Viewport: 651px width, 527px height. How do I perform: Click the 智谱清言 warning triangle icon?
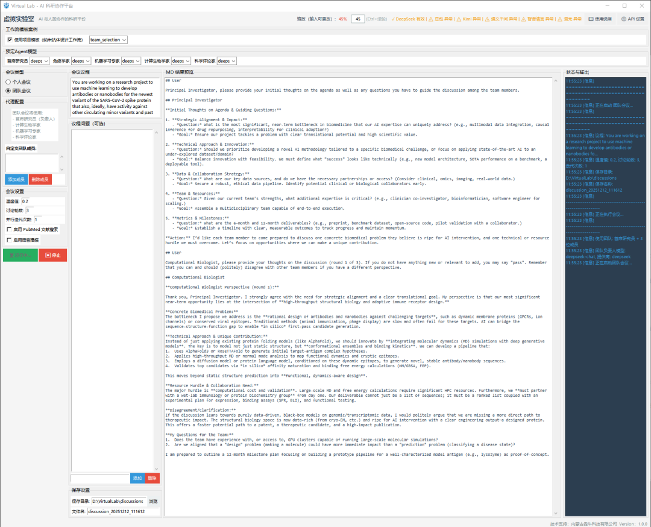[x=524, y=19]
